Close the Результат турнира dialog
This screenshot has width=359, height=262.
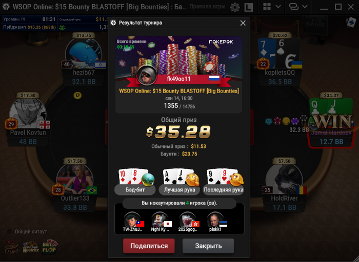[x=243, y=23]
